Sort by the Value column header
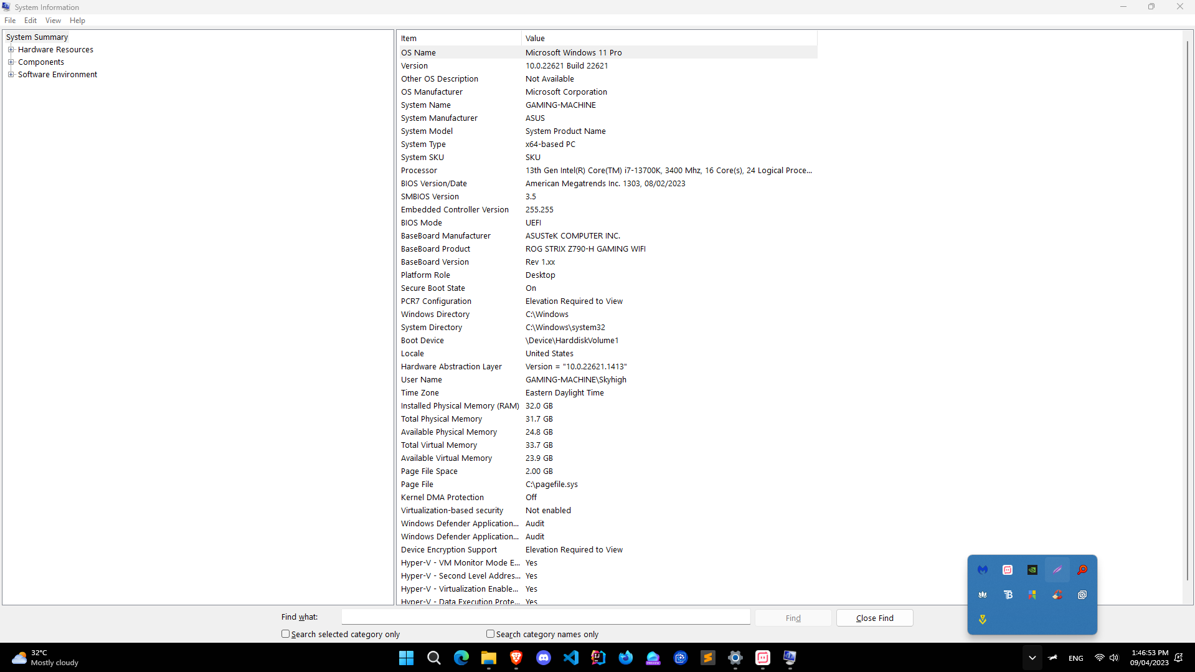 tap(669, 39)
